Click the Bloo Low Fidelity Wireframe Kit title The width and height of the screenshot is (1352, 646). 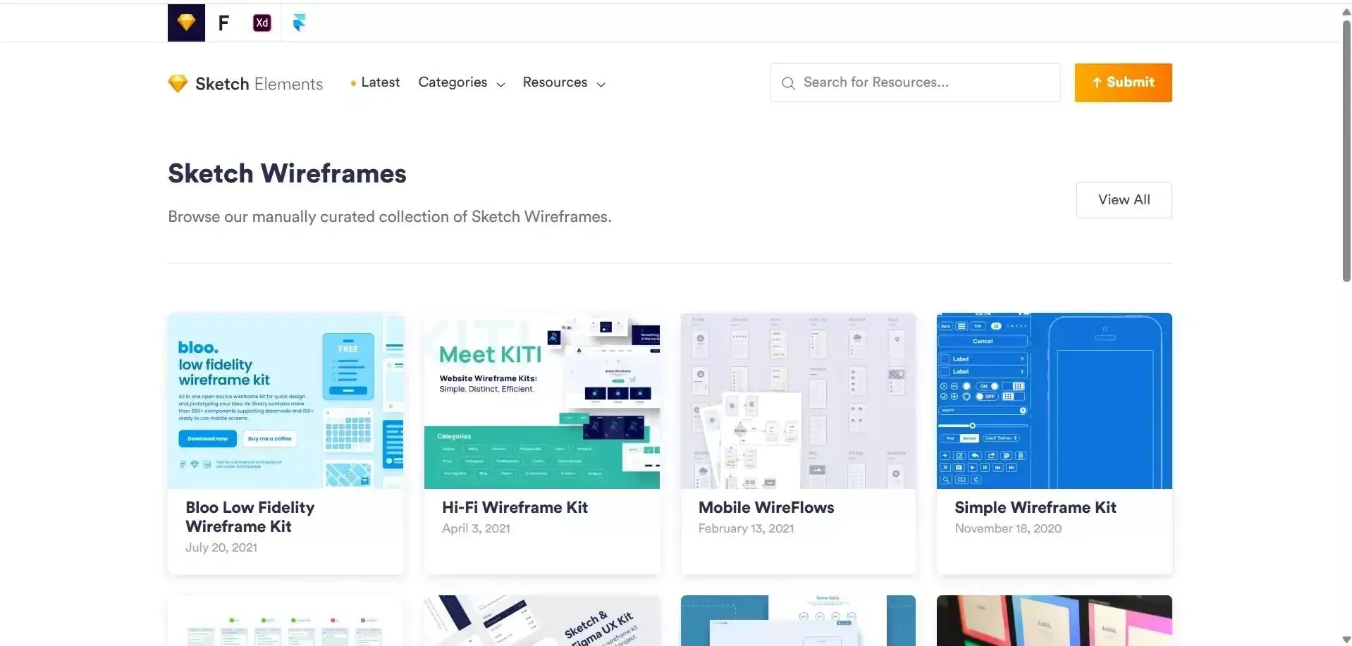click(250, 517)
